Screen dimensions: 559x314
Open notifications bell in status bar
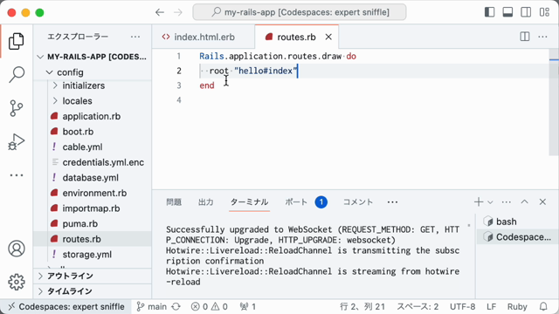(543, 306)
